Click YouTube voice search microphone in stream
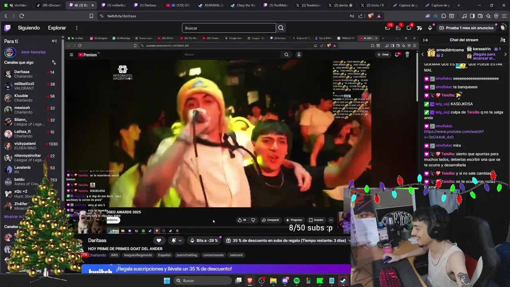This screenshot has height=287, width=510. coord(299,55)
